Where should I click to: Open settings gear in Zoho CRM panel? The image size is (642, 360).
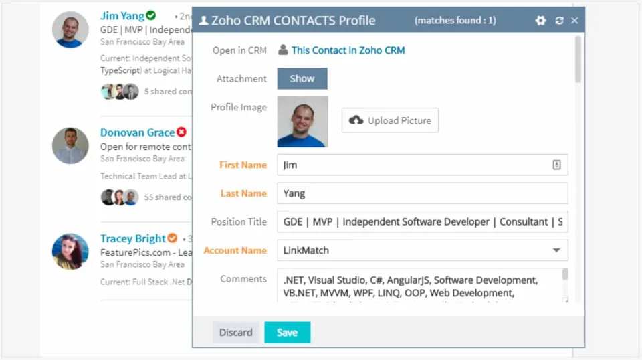point(540,21)
